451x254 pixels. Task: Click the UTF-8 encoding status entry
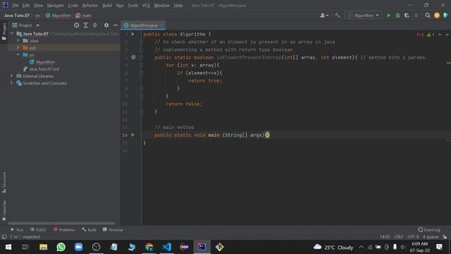pos(413,237)
